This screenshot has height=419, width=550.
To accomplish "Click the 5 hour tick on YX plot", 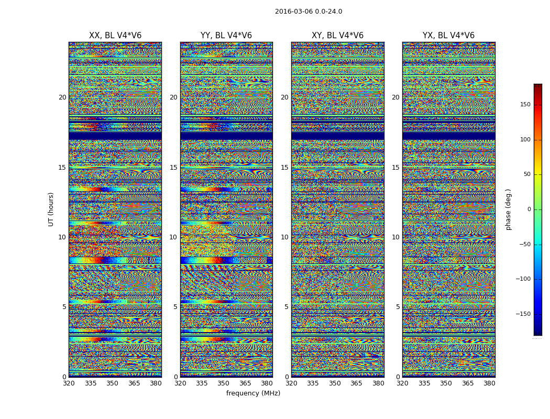I will [398, 307].
